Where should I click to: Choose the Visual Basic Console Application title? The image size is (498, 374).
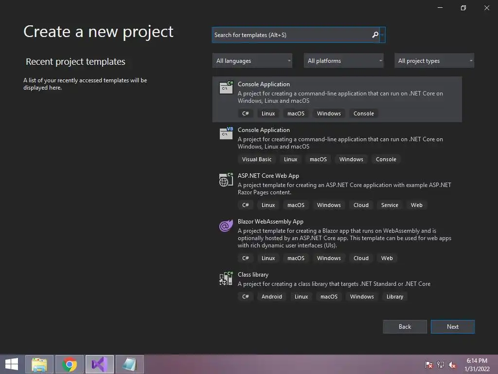point(264,130)
